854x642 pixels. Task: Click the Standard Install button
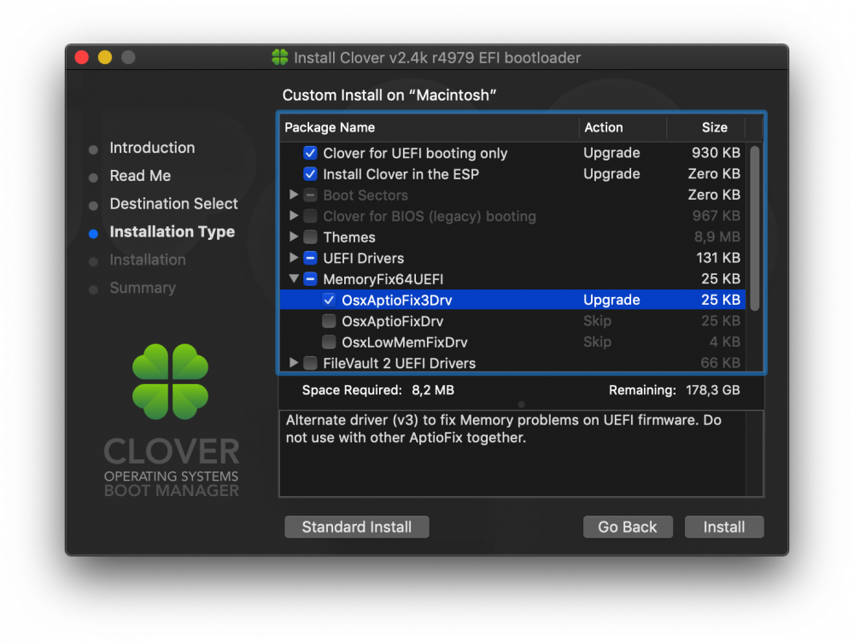[357, 527]
